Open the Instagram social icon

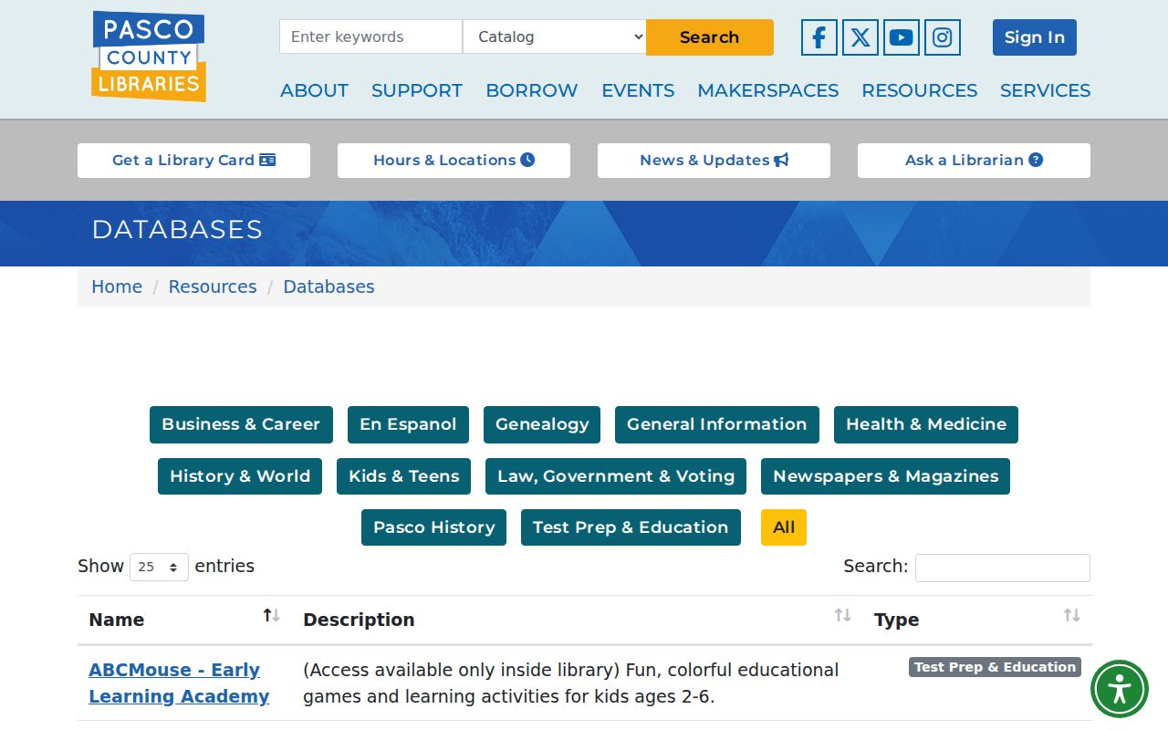942,37
